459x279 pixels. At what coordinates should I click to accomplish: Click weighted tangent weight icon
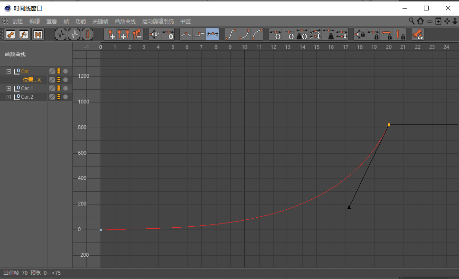pyautogui.click(x=329, y=35)
